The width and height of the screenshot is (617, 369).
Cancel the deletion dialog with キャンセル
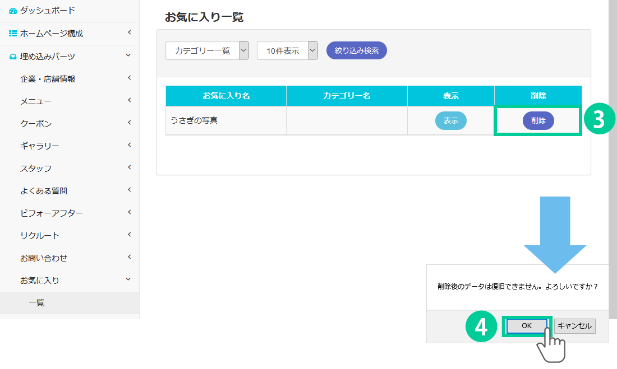(574, 326)
